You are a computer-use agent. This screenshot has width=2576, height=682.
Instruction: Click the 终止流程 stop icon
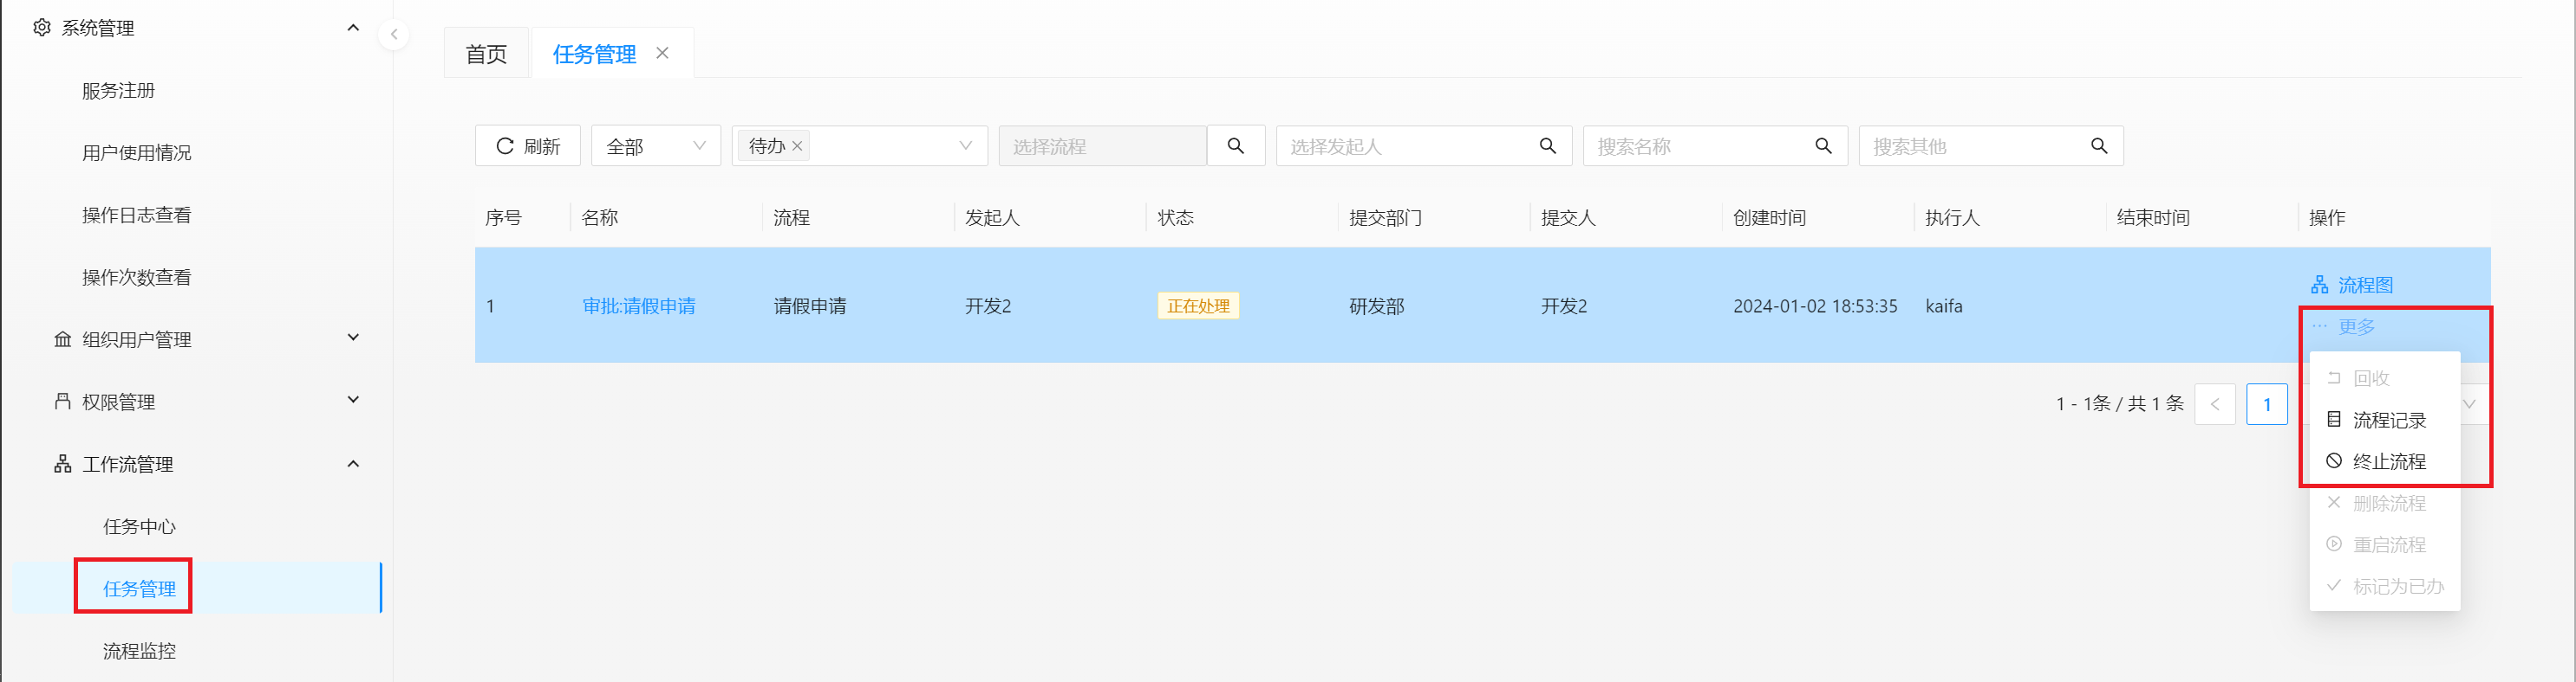point(2334,461)
